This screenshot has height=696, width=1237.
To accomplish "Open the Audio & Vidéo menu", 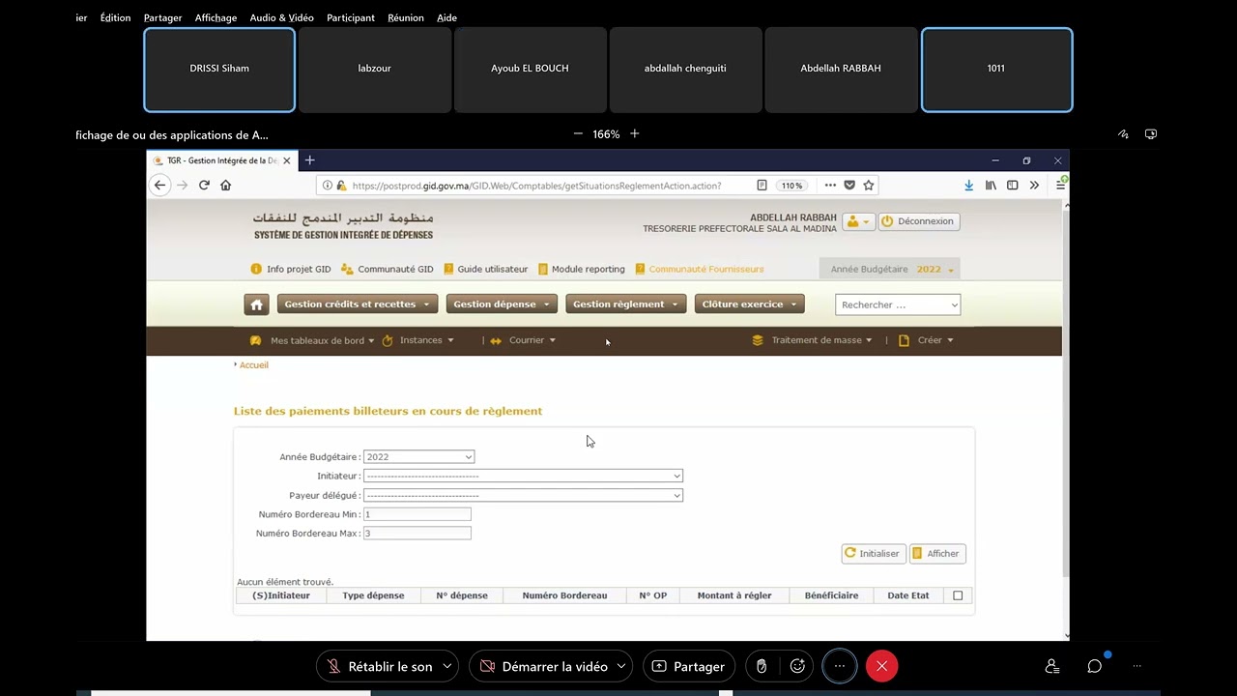I will [281, 17].
